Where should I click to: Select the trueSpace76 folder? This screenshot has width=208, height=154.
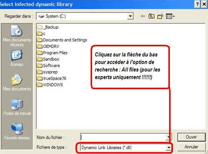click(52, 78)
